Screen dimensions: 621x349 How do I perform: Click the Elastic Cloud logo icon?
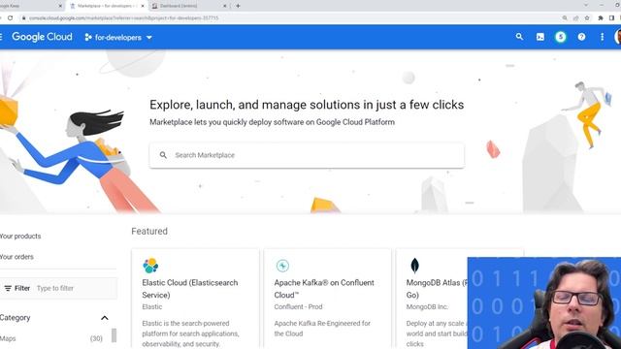click(x=150, y=266)
